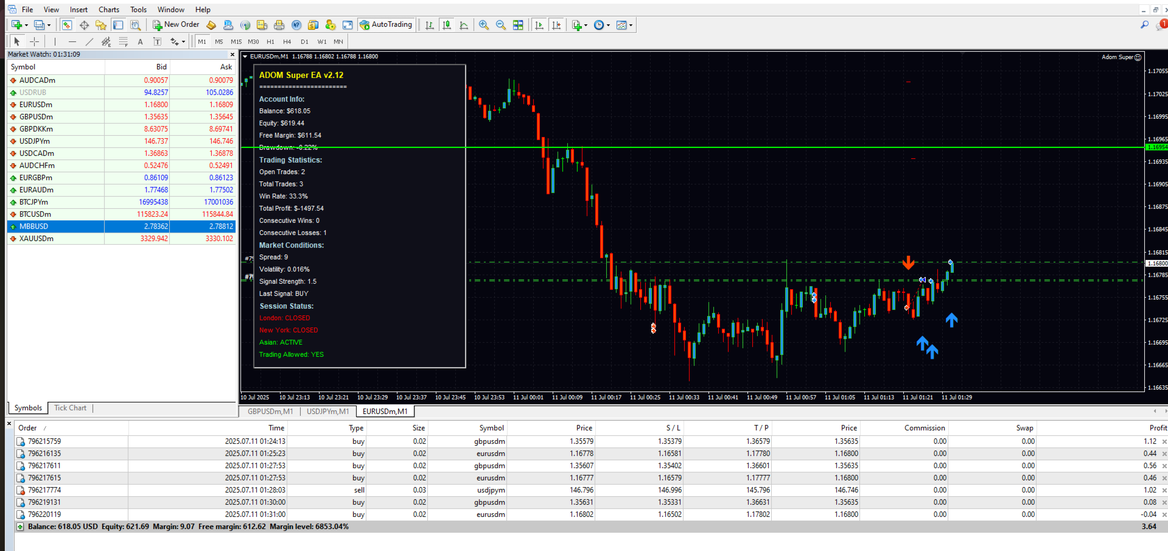
Task: Open the Tools menu
Action: pyautogui.click(x=138, y=10)
